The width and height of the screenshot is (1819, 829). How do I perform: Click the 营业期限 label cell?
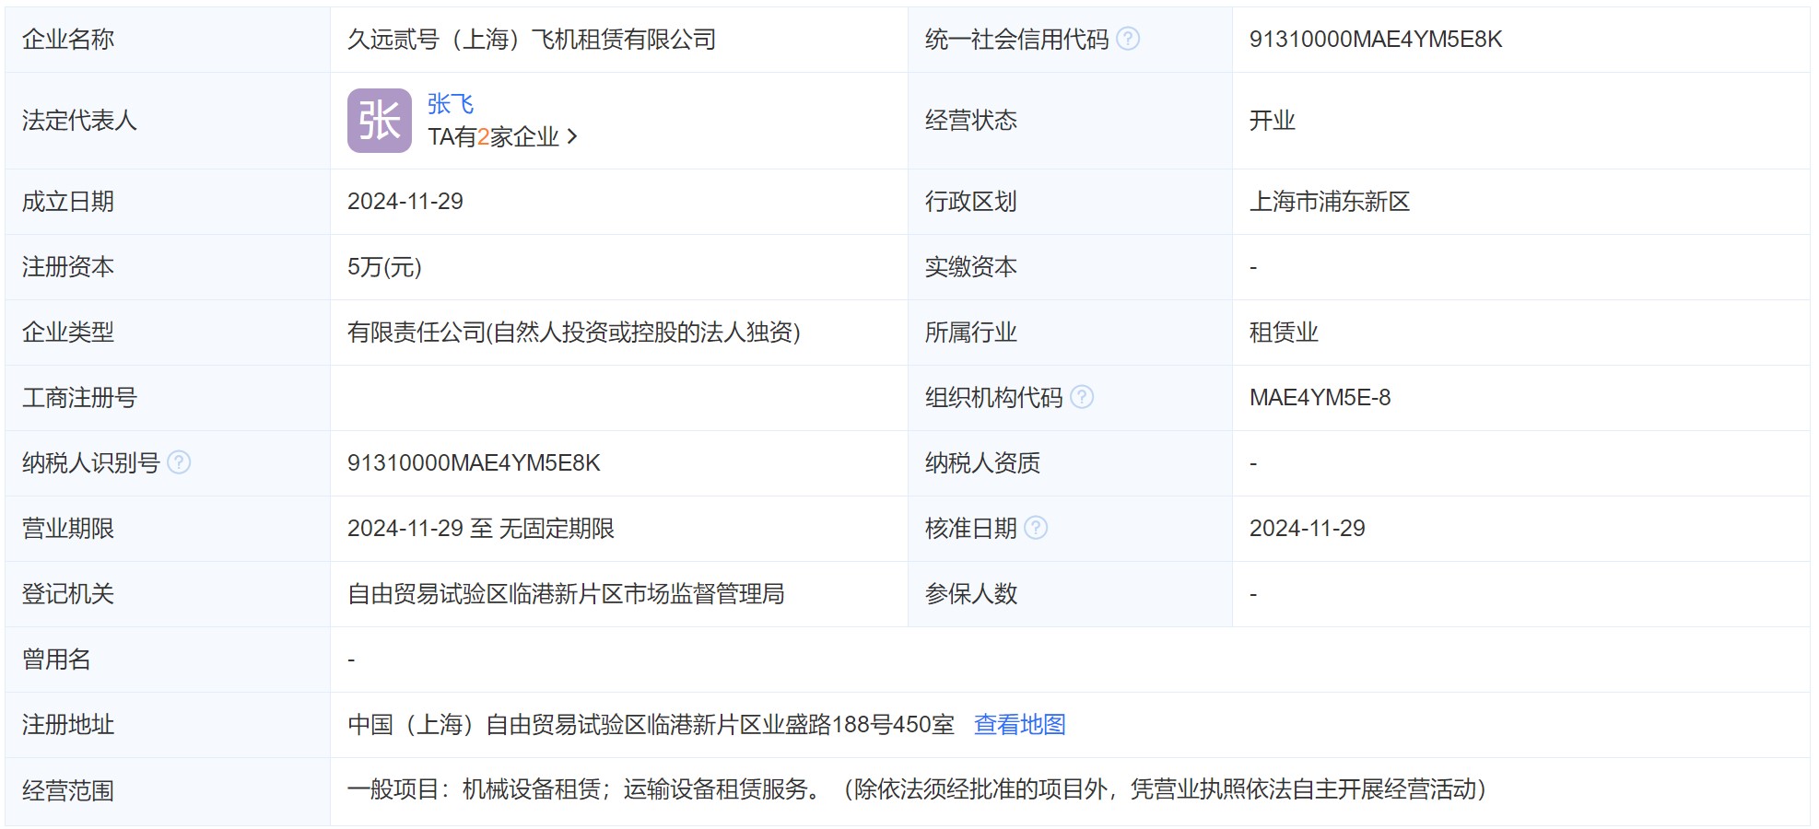168,529
